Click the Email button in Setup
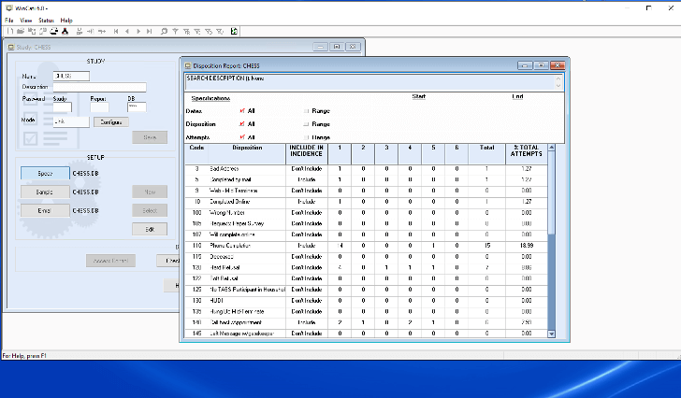681x398 pixels. 45,211
